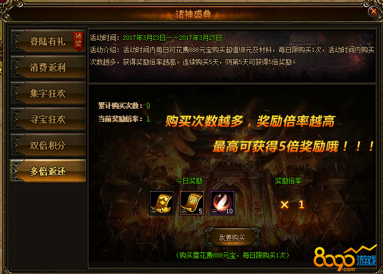Click the 累计购买次数 value 0 link
383x274 pixels.
148,106
